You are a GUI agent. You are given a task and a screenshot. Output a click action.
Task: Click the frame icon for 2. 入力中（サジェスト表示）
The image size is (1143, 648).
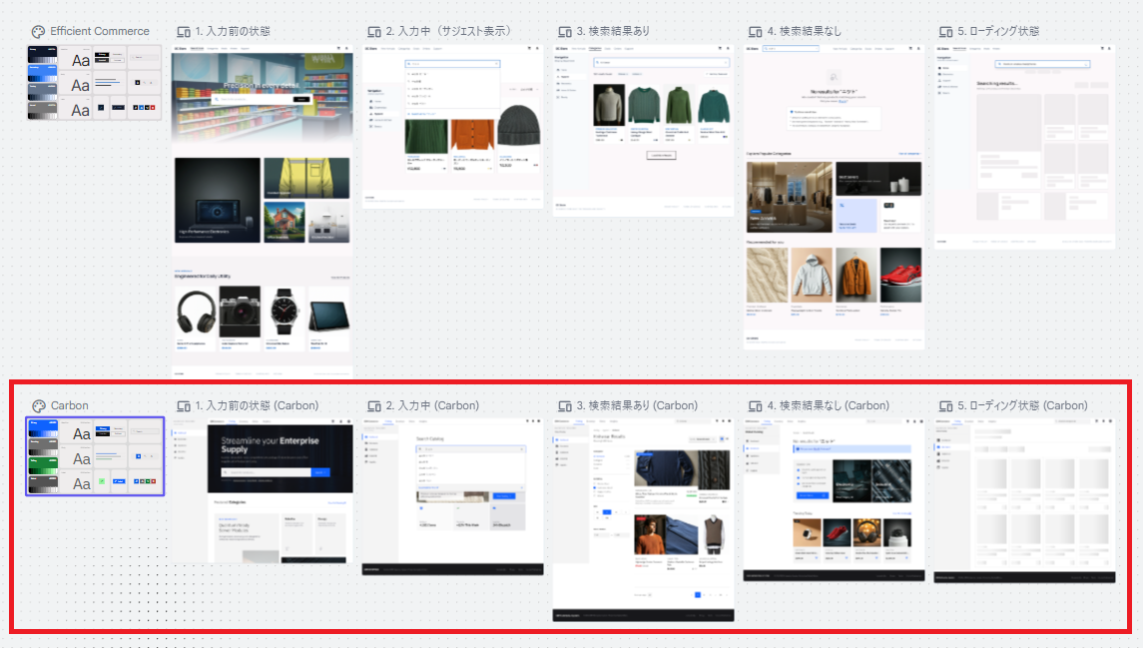tap(374, 32)
